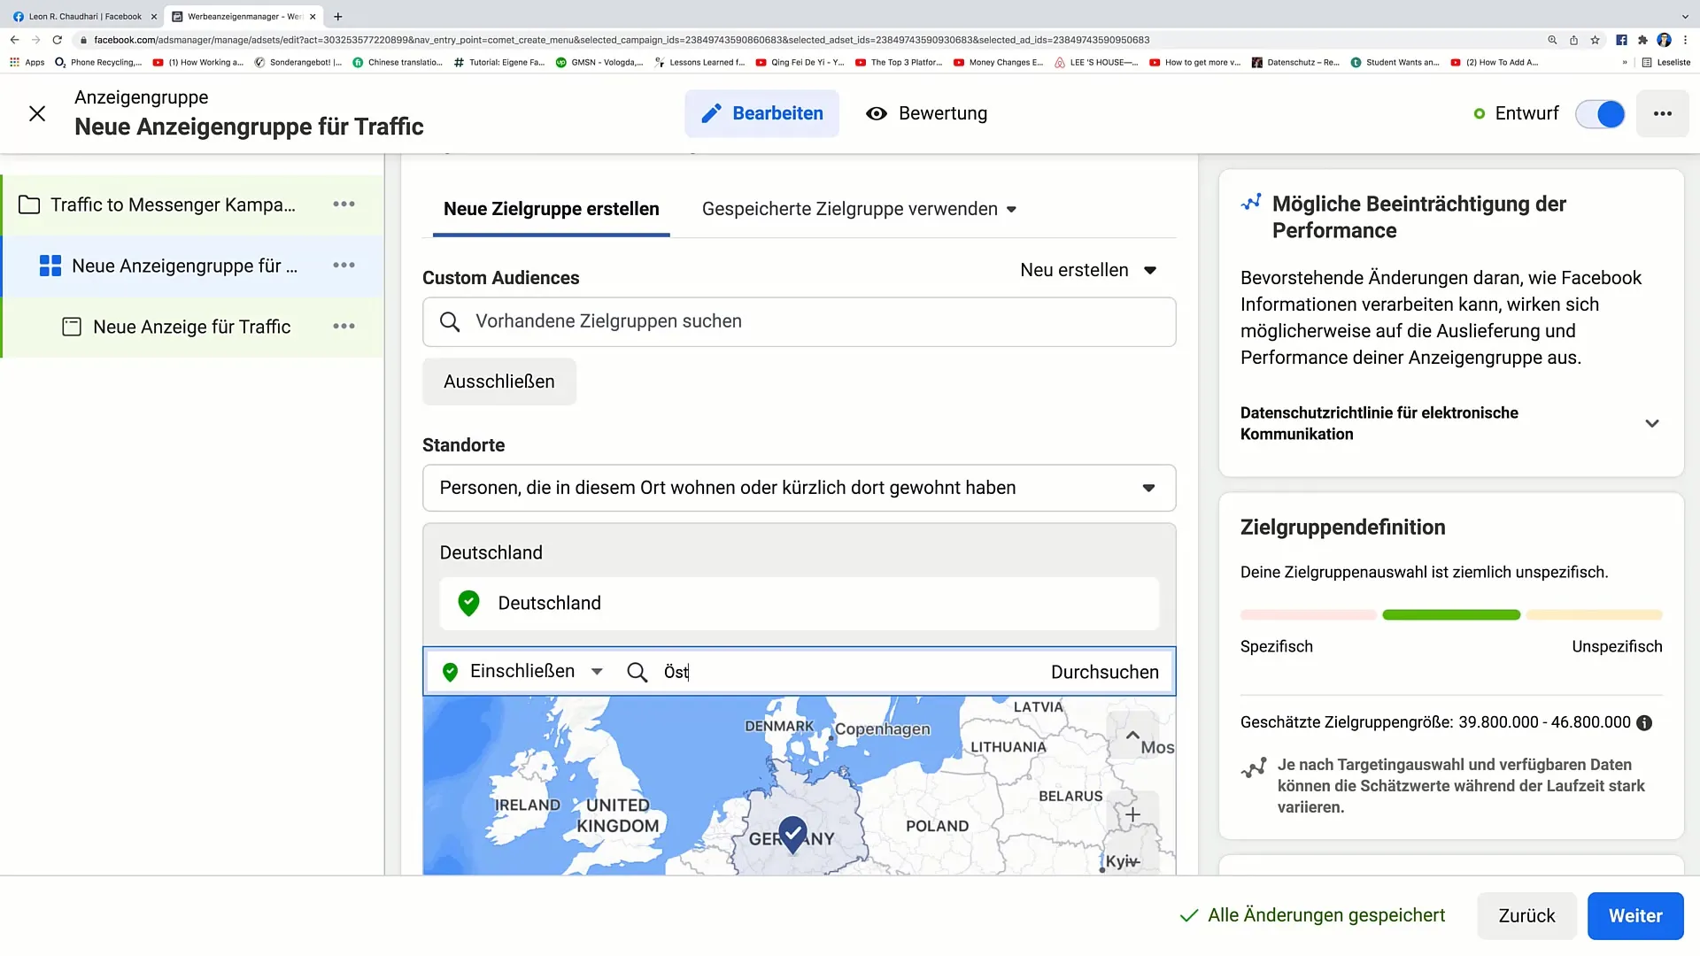1700x956 pixels.
Task: Open the Phone Recycling bookmark
Action: (x=98, y=62)
